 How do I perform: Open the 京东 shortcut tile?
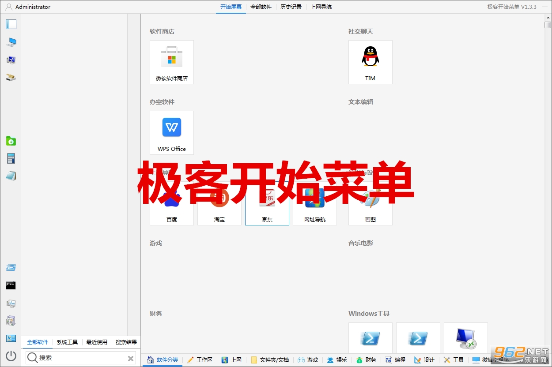[267, 203]
